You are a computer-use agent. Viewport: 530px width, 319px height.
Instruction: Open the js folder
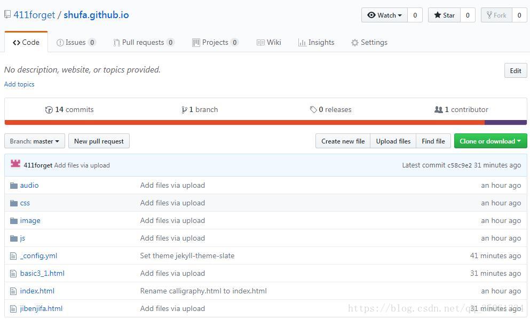click(22, 238)
